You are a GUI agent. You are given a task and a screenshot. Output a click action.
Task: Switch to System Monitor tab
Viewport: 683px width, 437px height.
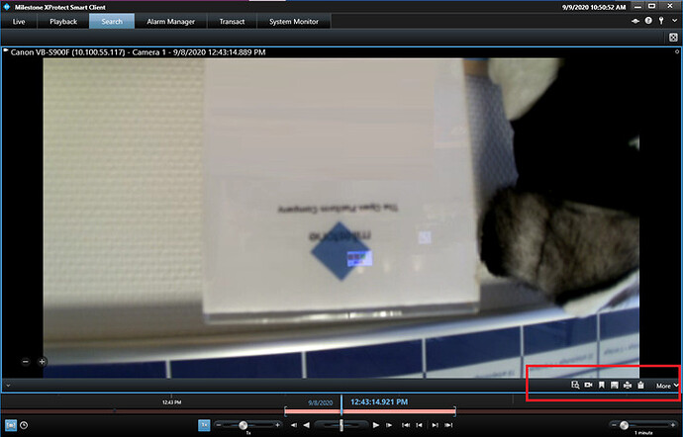click(x=294, y=22)
